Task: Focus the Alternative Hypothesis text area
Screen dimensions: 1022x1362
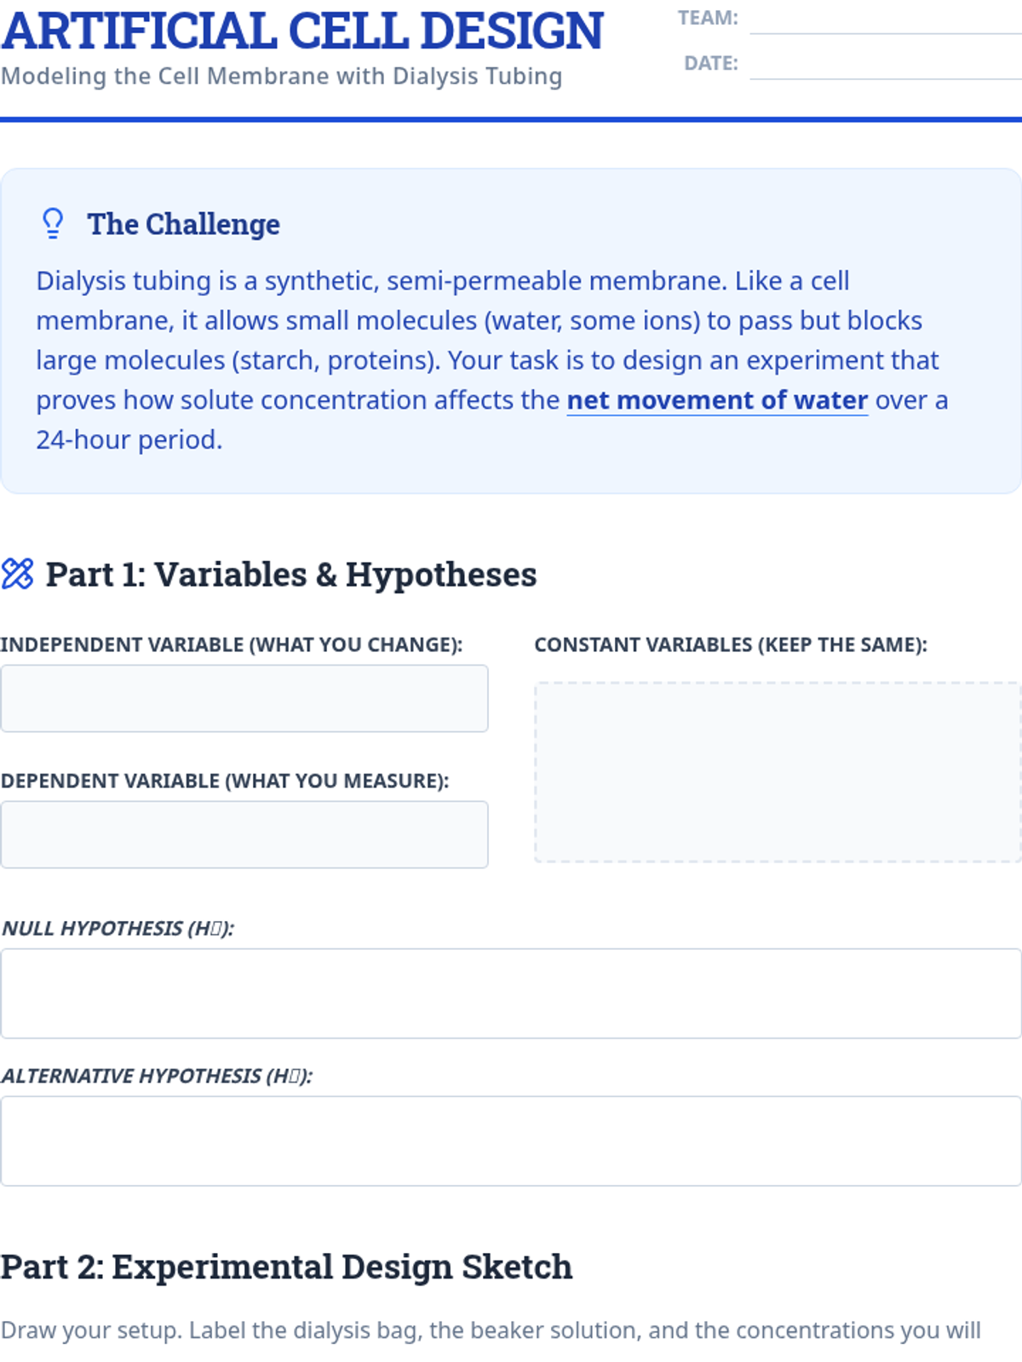Action: click(x=511, y=1141)
